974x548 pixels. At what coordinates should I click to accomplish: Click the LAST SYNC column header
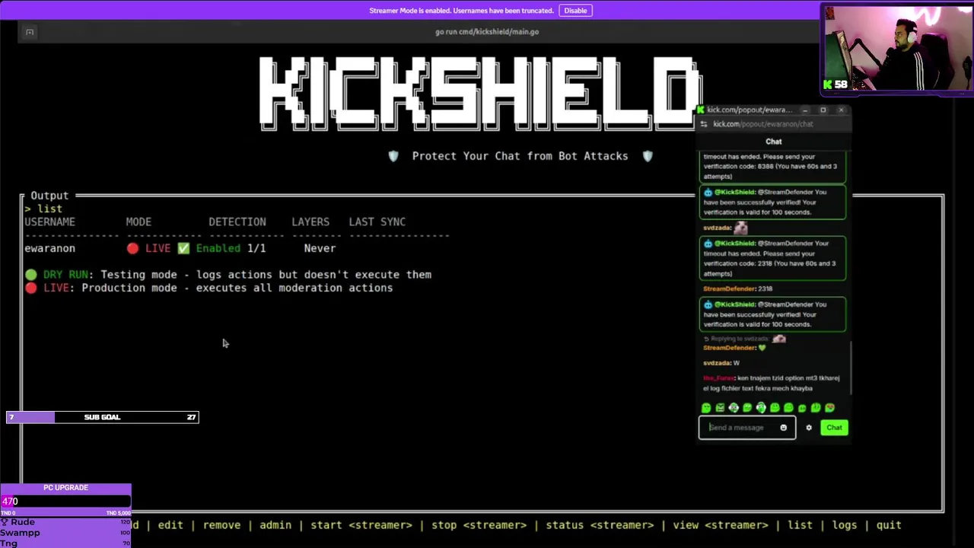click(377, 221)
